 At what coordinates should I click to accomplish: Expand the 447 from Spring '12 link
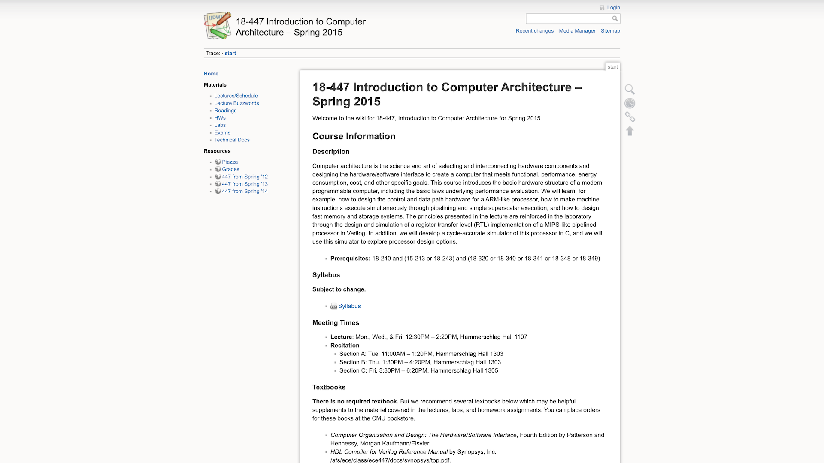coord(245,176)
